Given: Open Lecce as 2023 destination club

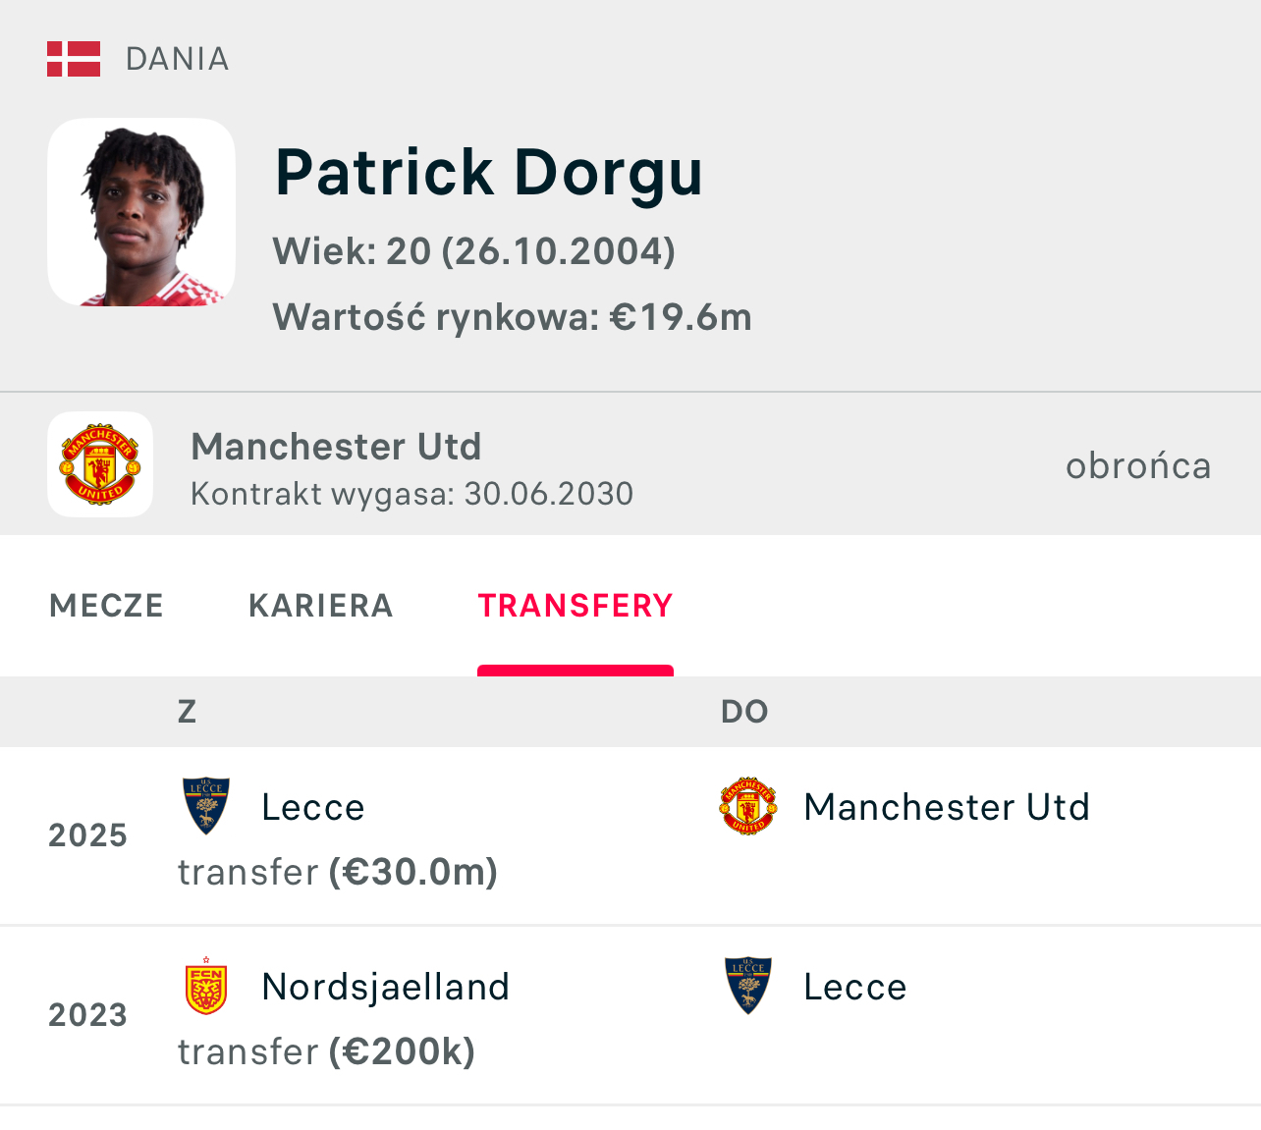Looking at the screenshot, I should click(x=855, y=987).
